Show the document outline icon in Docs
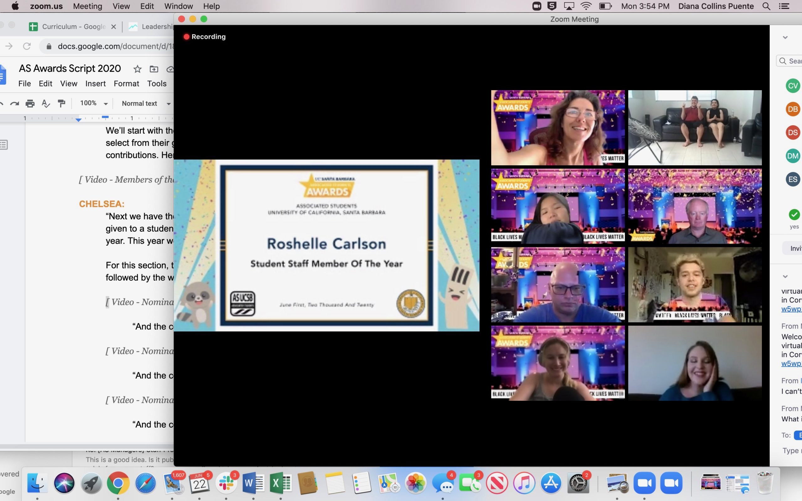This screenshot has height=501, width=802. pyautogui.click(x=4, y=144)
